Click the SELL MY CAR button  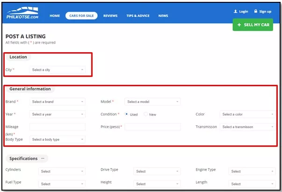click(253, 25)
